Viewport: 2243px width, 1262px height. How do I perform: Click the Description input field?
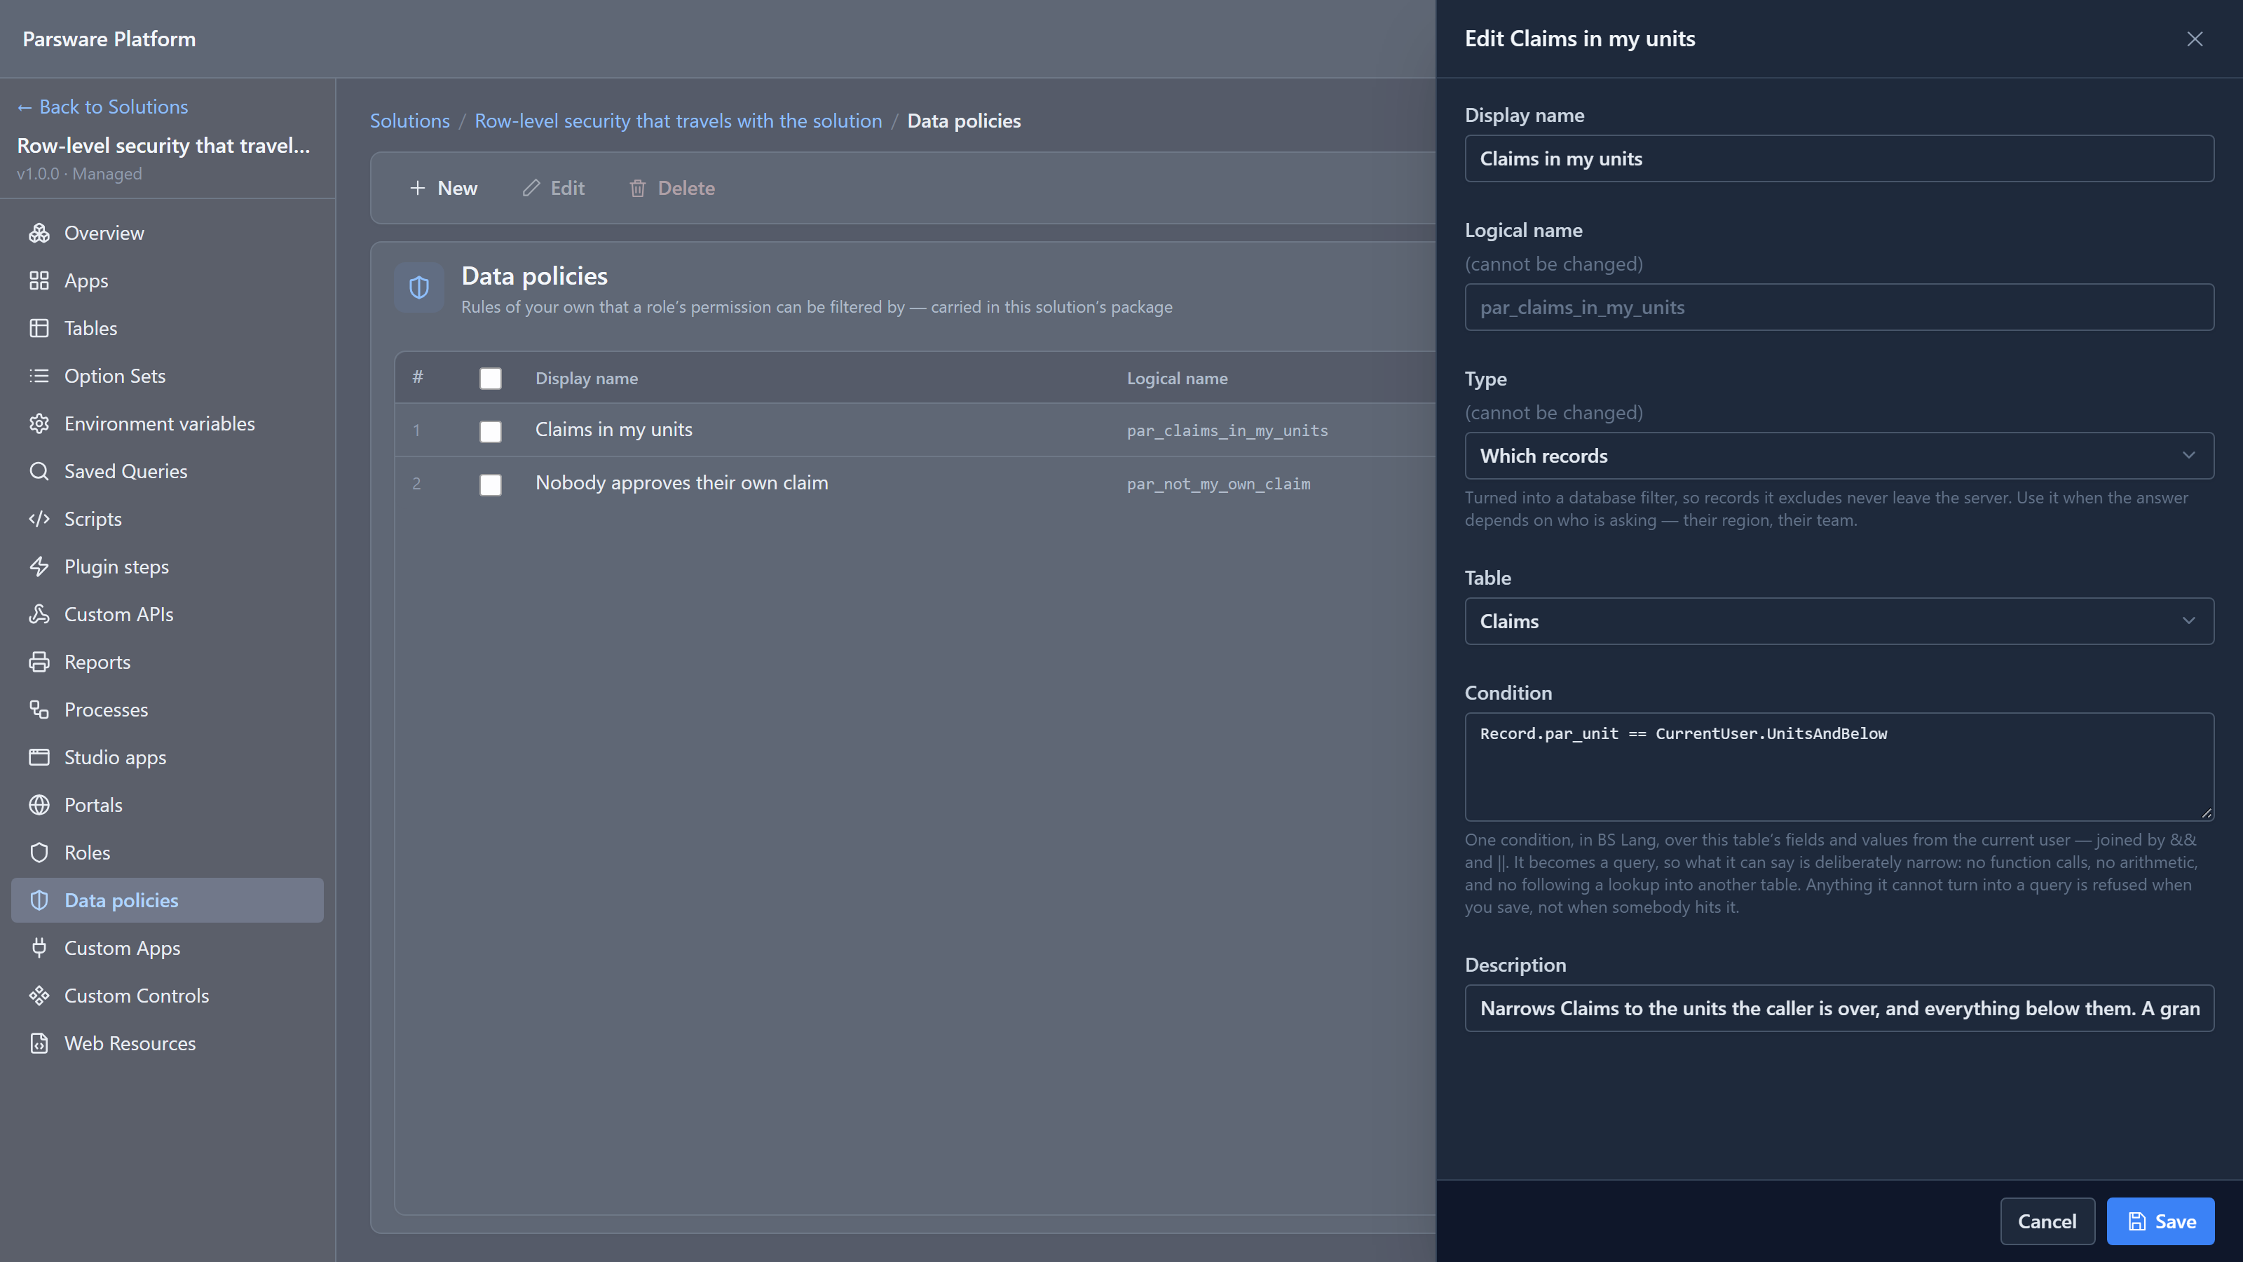[1839, 1009]
